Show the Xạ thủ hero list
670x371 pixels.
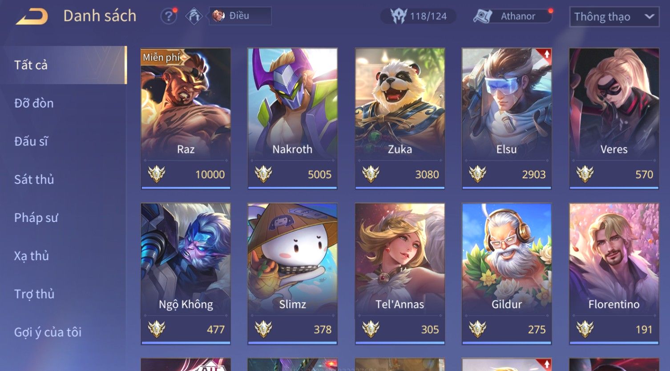[31, 256]
